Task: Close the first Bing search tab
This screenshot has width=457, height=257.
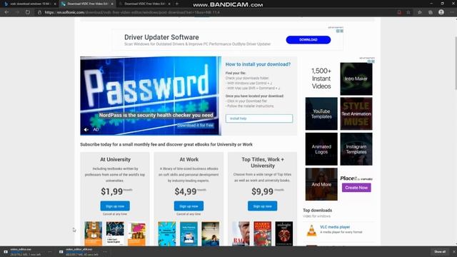Action: 55,4
